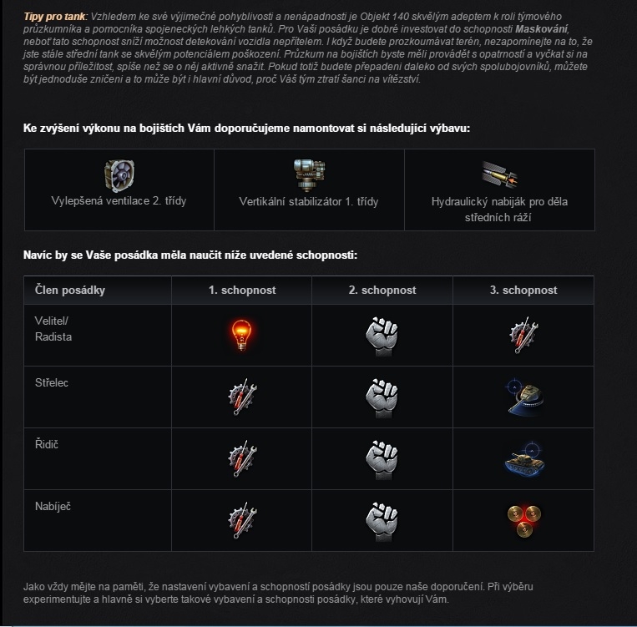Click the Střelec row label
The width and height of the screenshot is (637, 627).
tap(52, 382)
